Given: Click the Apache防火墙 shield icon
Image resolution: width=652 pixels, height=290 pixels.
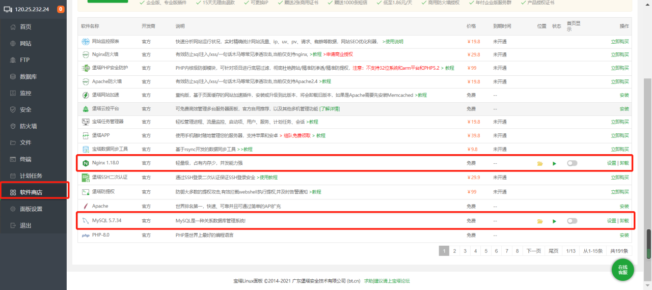Looking at the screenshot, I should click(x=86, y=81).
